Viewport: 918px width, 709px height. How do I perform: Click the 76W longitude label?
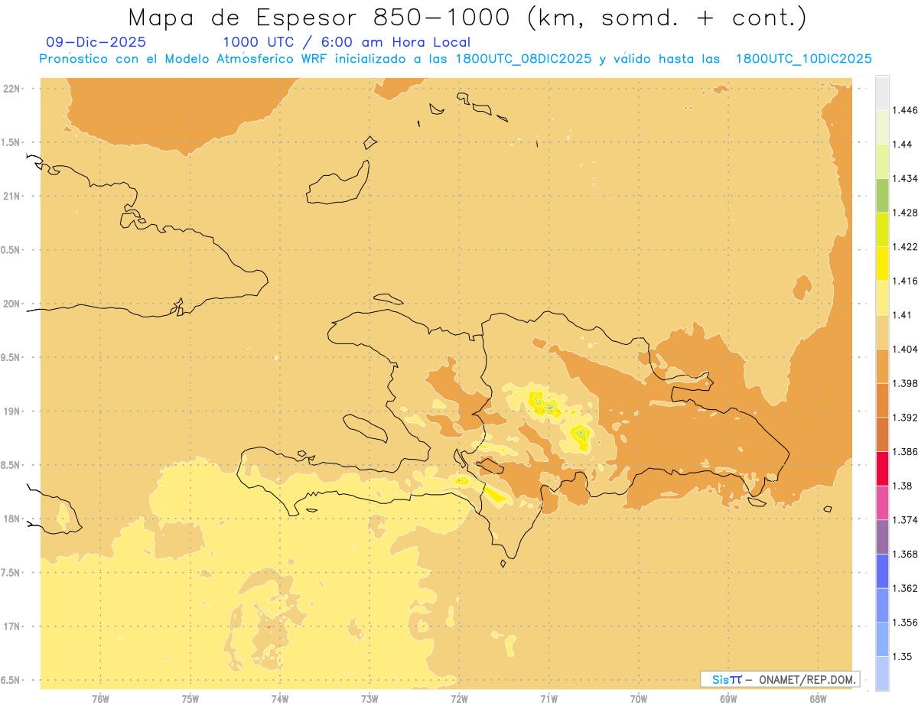100,698
